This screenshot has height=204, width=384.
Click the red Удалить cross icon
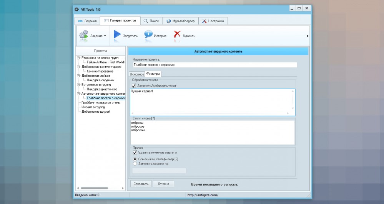(177, 35)
